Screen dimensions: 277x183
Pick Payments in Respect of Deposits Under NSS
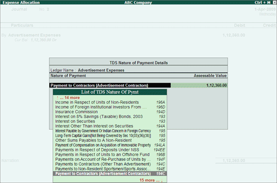(x=110, y=150)
